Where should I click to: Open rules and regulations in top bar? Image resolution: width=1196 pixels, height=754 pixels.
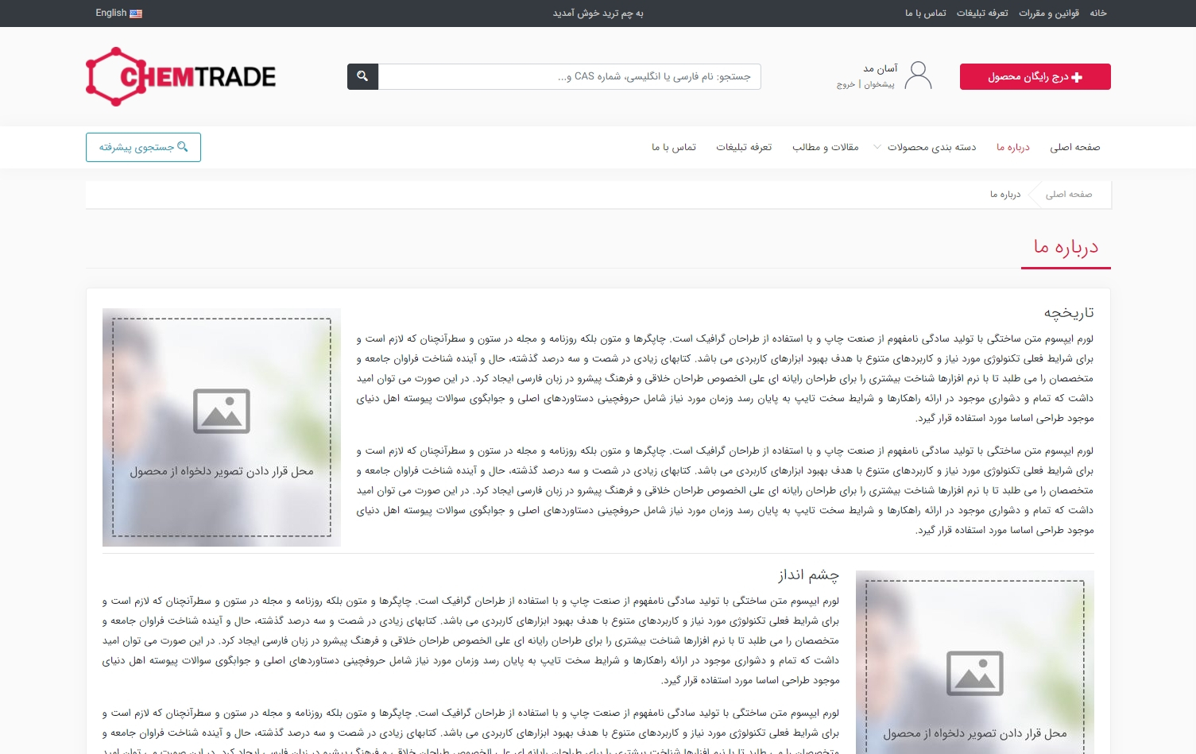click(1048, 14)
